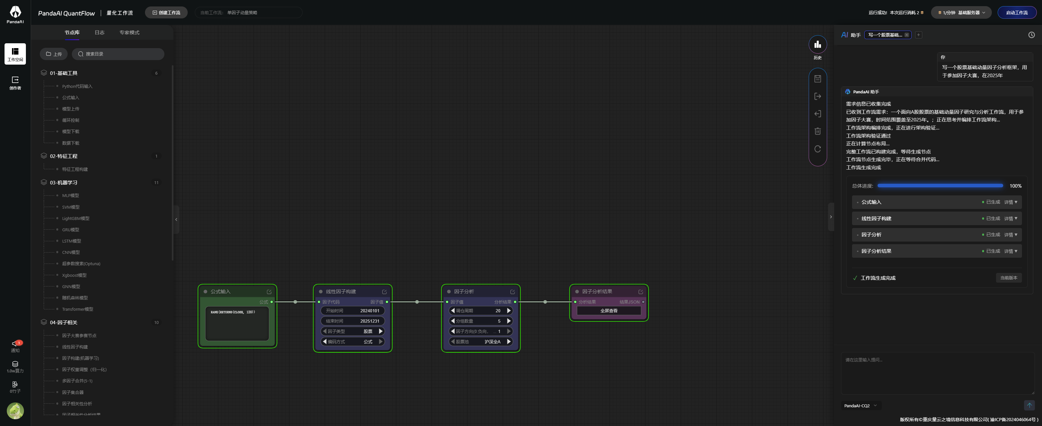Expand 公式输入 details in progress list
The image size is (1042, 426).
click(1010, 202)
